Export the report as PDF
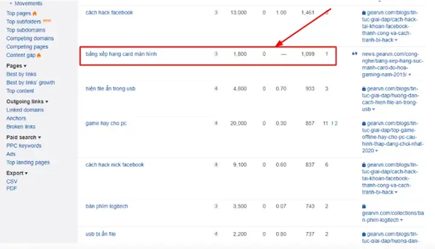Image resolution: width=435 pixels, height=249 pixels. pos(11,189)
